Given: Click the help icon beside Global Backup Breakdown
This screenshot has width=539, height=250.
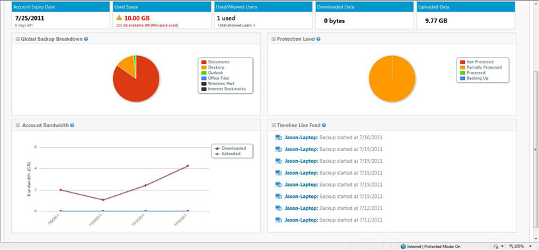Looking at the screenshot, I should pyautogui.click(x=86, y=39).
